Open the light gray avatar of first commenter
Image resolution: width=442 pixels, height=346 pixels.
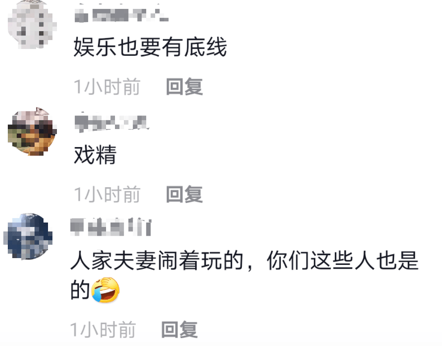[32, 25]
